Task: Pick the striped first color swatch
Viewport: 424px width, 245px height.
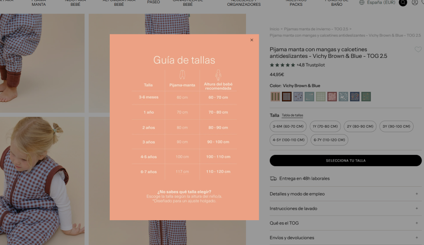Action: click(275, 97)
